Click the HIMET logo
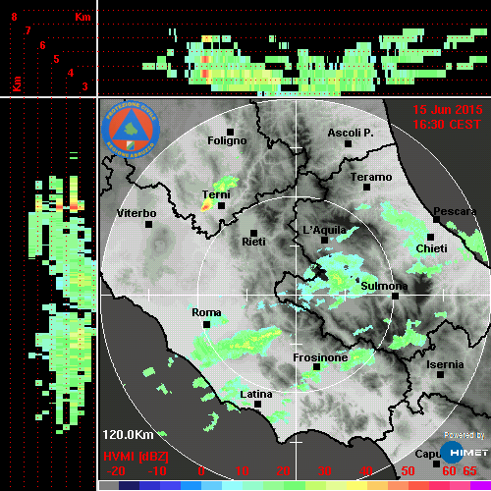Screen dimensions: 491x491 [464, 453]
